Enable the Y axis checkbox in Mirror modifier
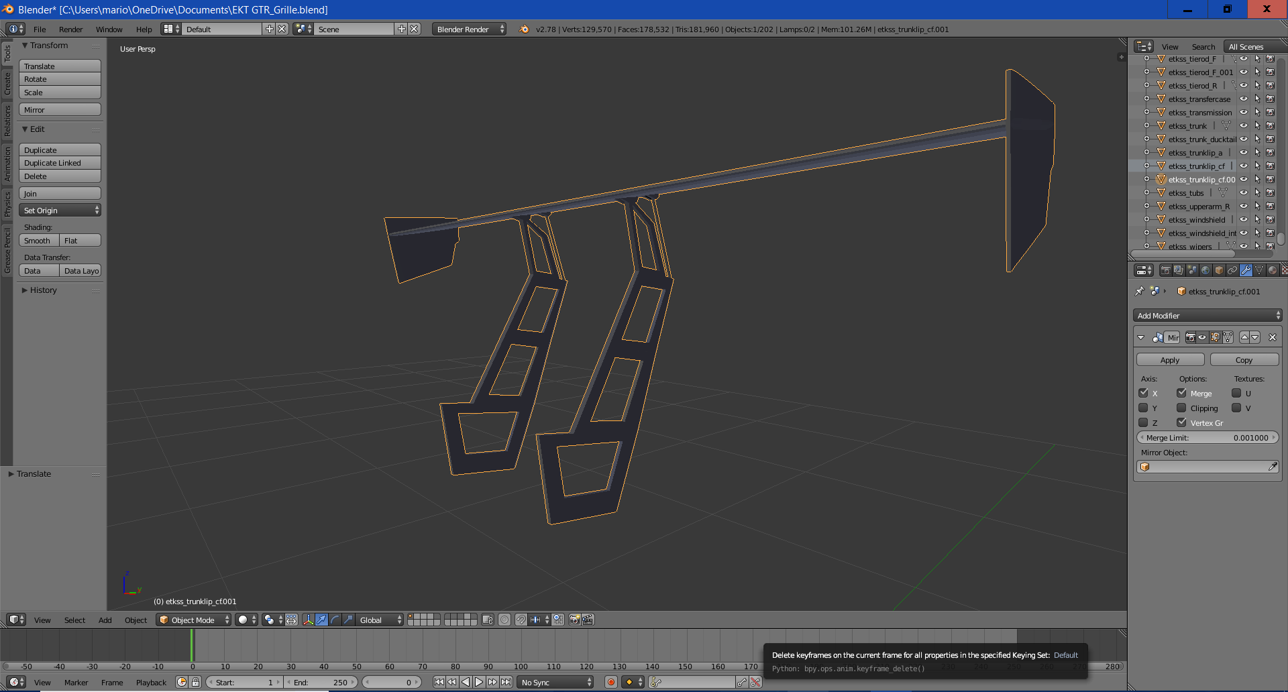The image size is (1288, 692). pos(1144,408)
